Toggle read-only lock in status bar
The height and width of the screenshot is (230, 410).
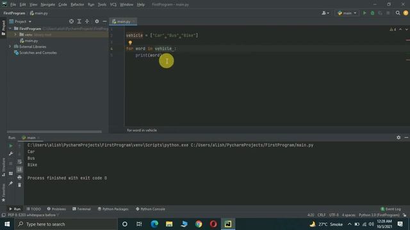(x=404, y=215)
